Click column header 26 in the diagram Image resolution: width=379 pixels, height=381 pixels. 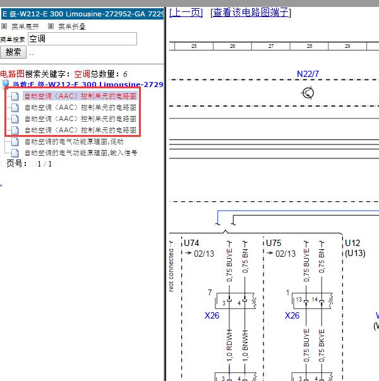point(232,46)
